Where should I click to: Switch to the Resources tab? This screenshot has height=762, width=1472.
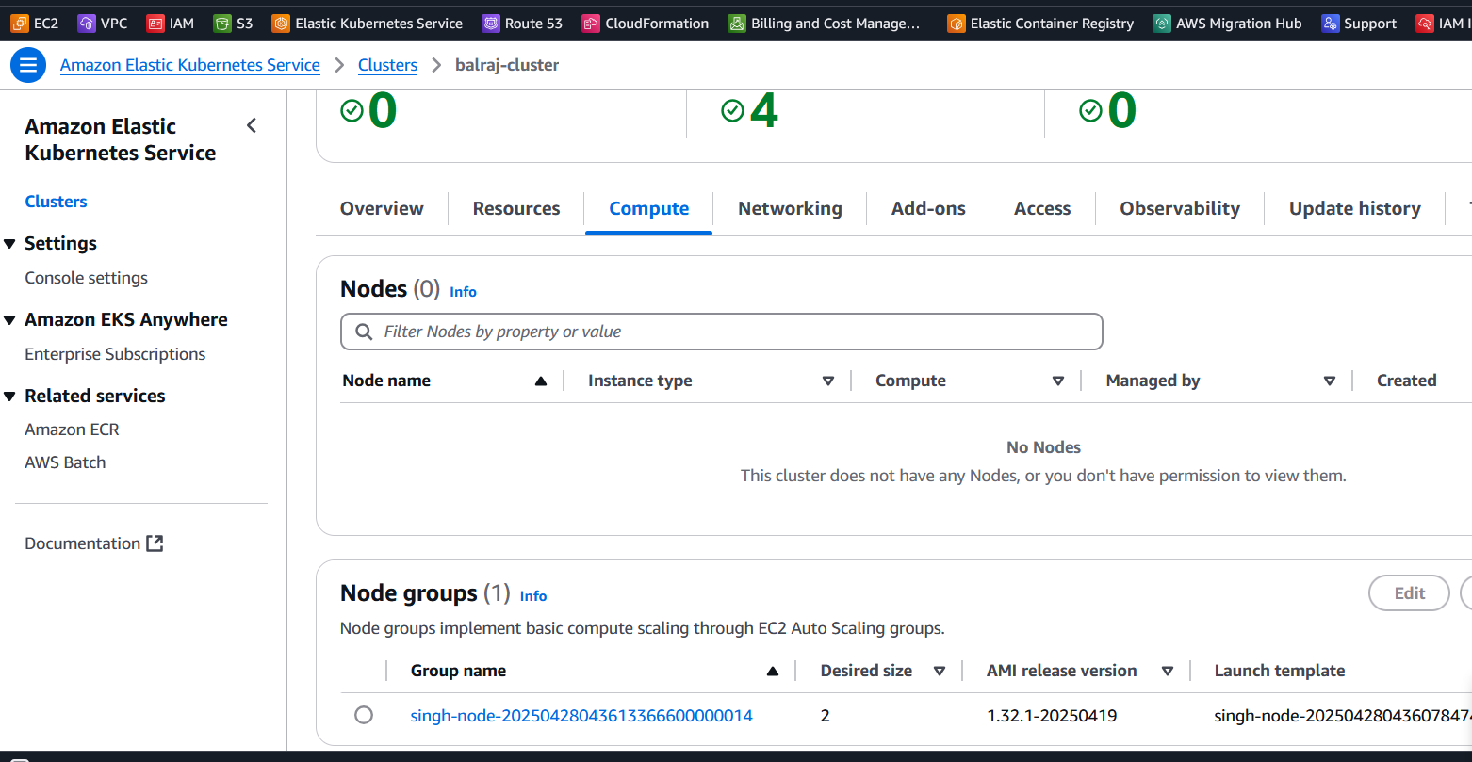point(516,208)
